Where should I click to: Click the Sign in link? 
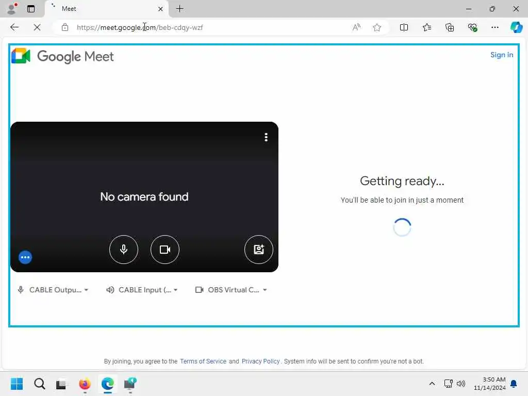point(502,55)
